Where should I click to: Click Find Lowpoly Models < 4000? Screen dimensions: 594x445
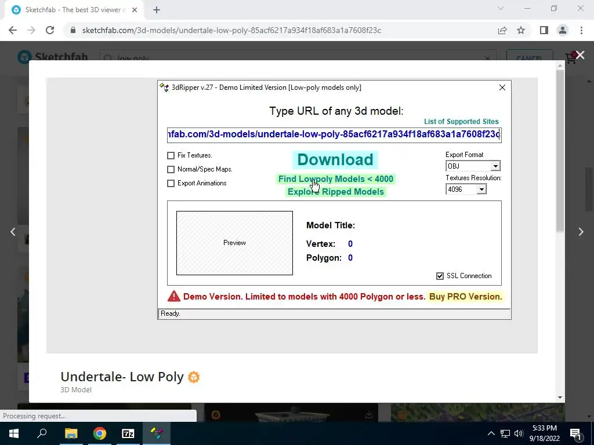(336, 179)
